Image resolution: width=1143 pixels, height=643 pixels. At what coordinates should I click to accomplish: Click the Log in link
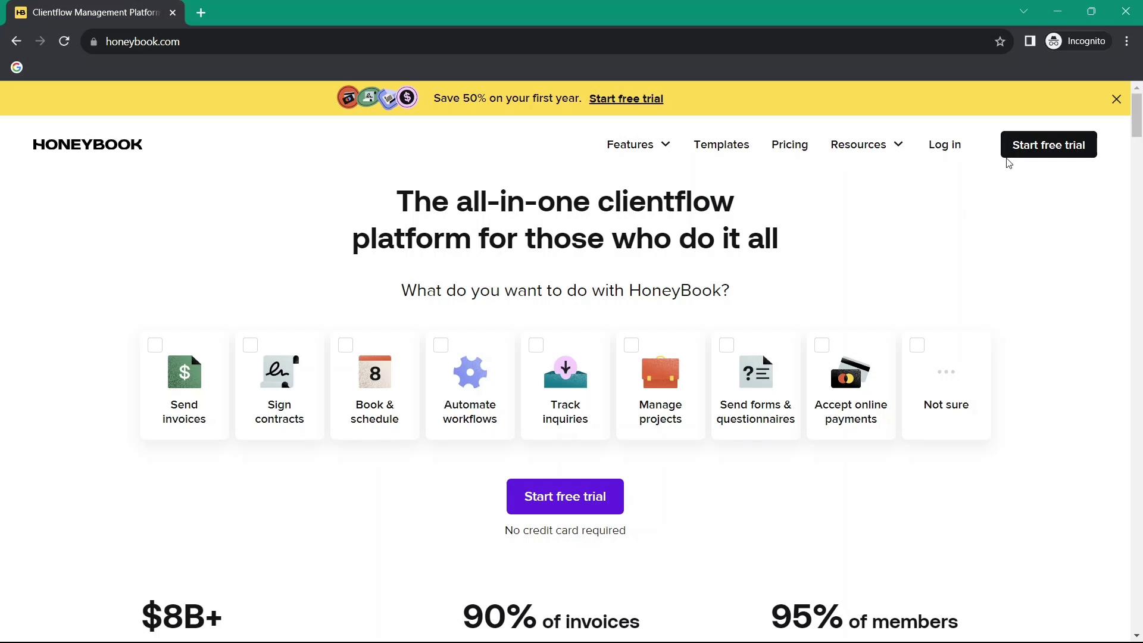(x=945, y=145)
